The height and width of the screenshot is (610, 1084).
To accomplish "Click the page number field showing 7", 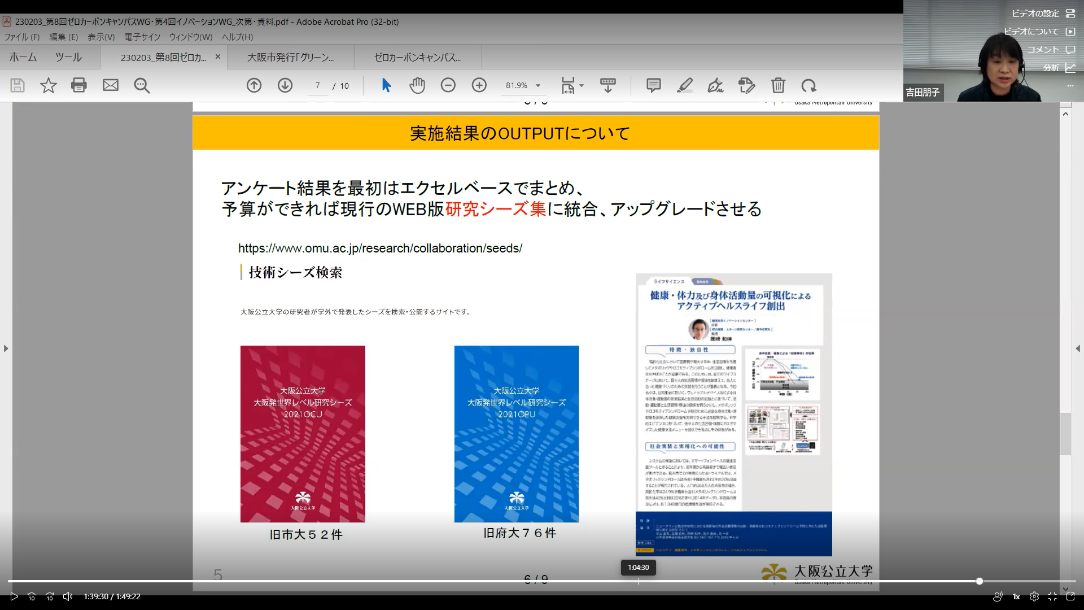I will click(x=318, y=85).
